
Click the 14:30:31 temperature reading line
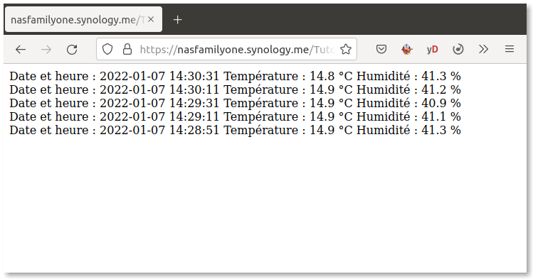point(235,76)
